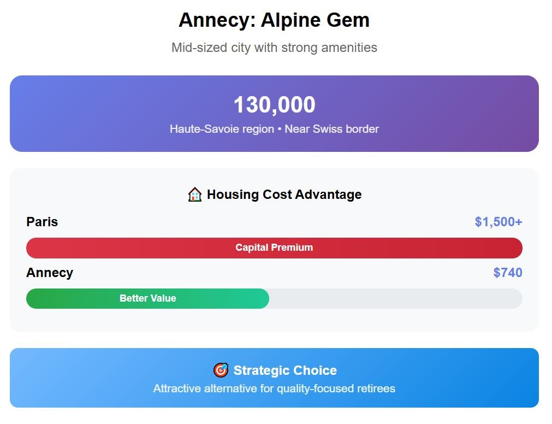The image size is (552, 424).
Task: Click the empty gray part of Annecy bar
Action: tap(395, 298)
